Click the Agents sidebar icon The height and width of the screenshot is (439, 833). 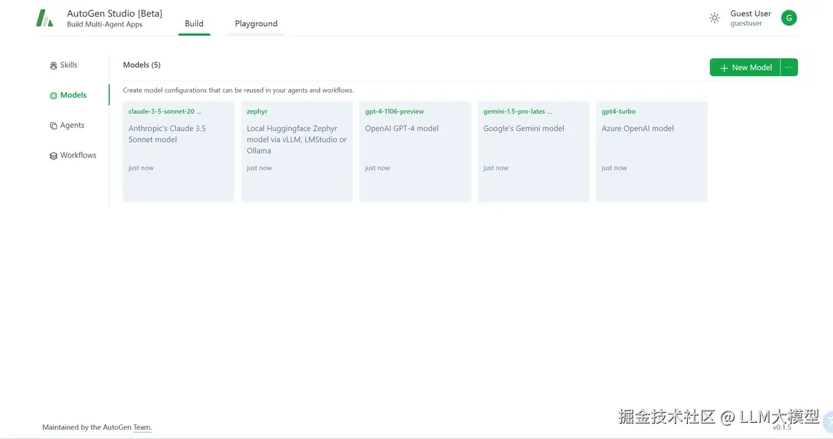pos(53,126)
